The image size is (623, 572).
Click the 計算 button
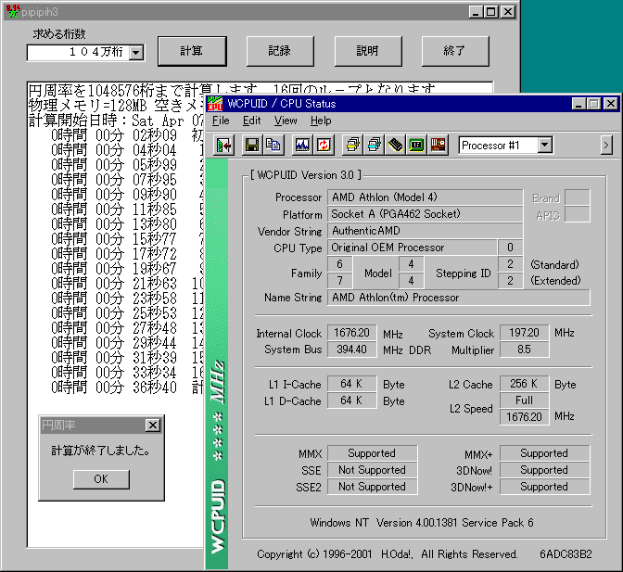192,51
